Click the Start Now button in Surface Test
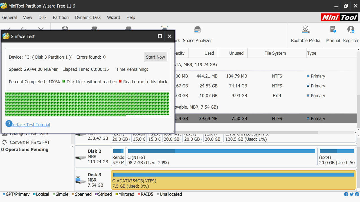This screenshot has height=202, width=360. 155,57
